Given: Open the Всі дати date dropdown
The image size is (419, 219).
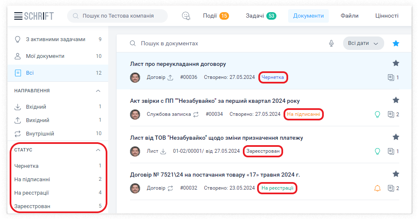Looking at the screenshot, I should coord(363,43).
